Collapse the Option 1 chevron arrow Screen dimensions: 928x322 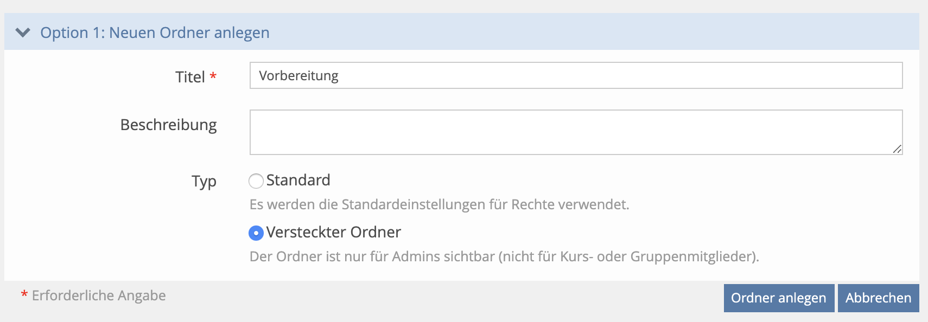23,33
